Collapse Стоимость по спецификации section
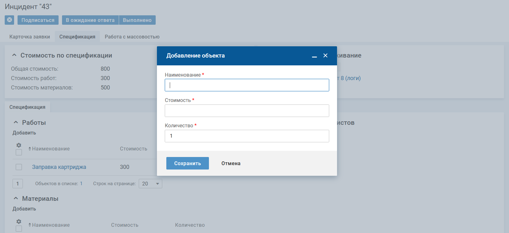Screen dimensions: 509x233 (x=14, y=55)
